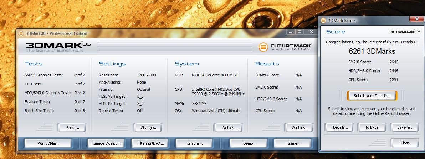
Task: Click the HDR/SM3.0 Score value 2446
Action: tap(394, 71)
